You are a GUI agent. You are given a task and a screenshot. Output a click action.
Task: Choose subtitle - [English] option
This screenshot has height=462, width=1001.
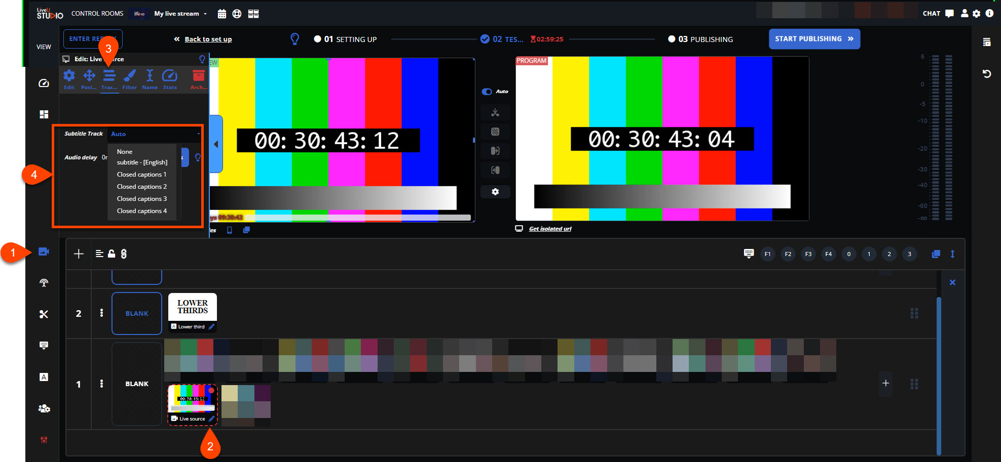pos(142,162)
